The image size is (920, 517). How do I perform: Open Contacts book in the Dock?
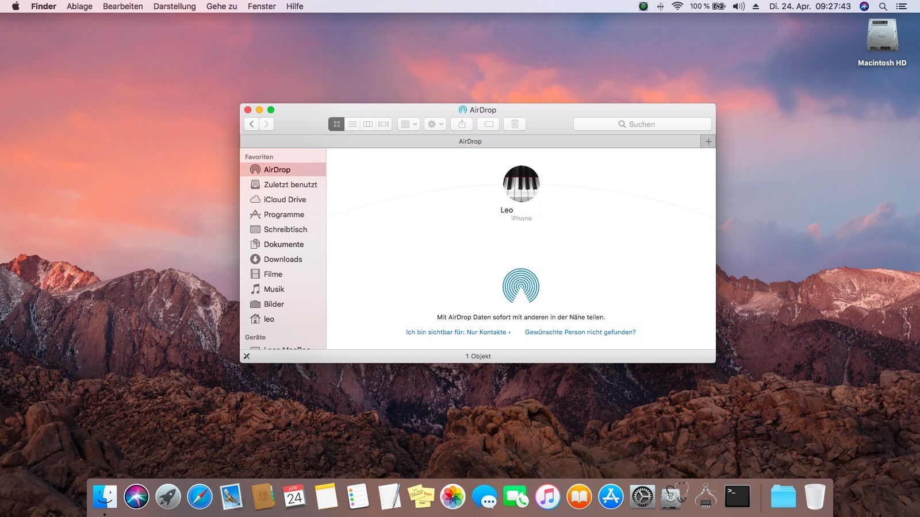(263, 496)
